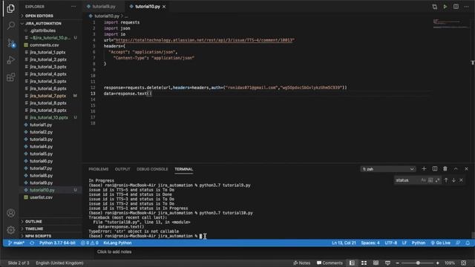This screenshot has height=267, width=475.
Task: Click the feedback icon in status bar
Action: 458,243
